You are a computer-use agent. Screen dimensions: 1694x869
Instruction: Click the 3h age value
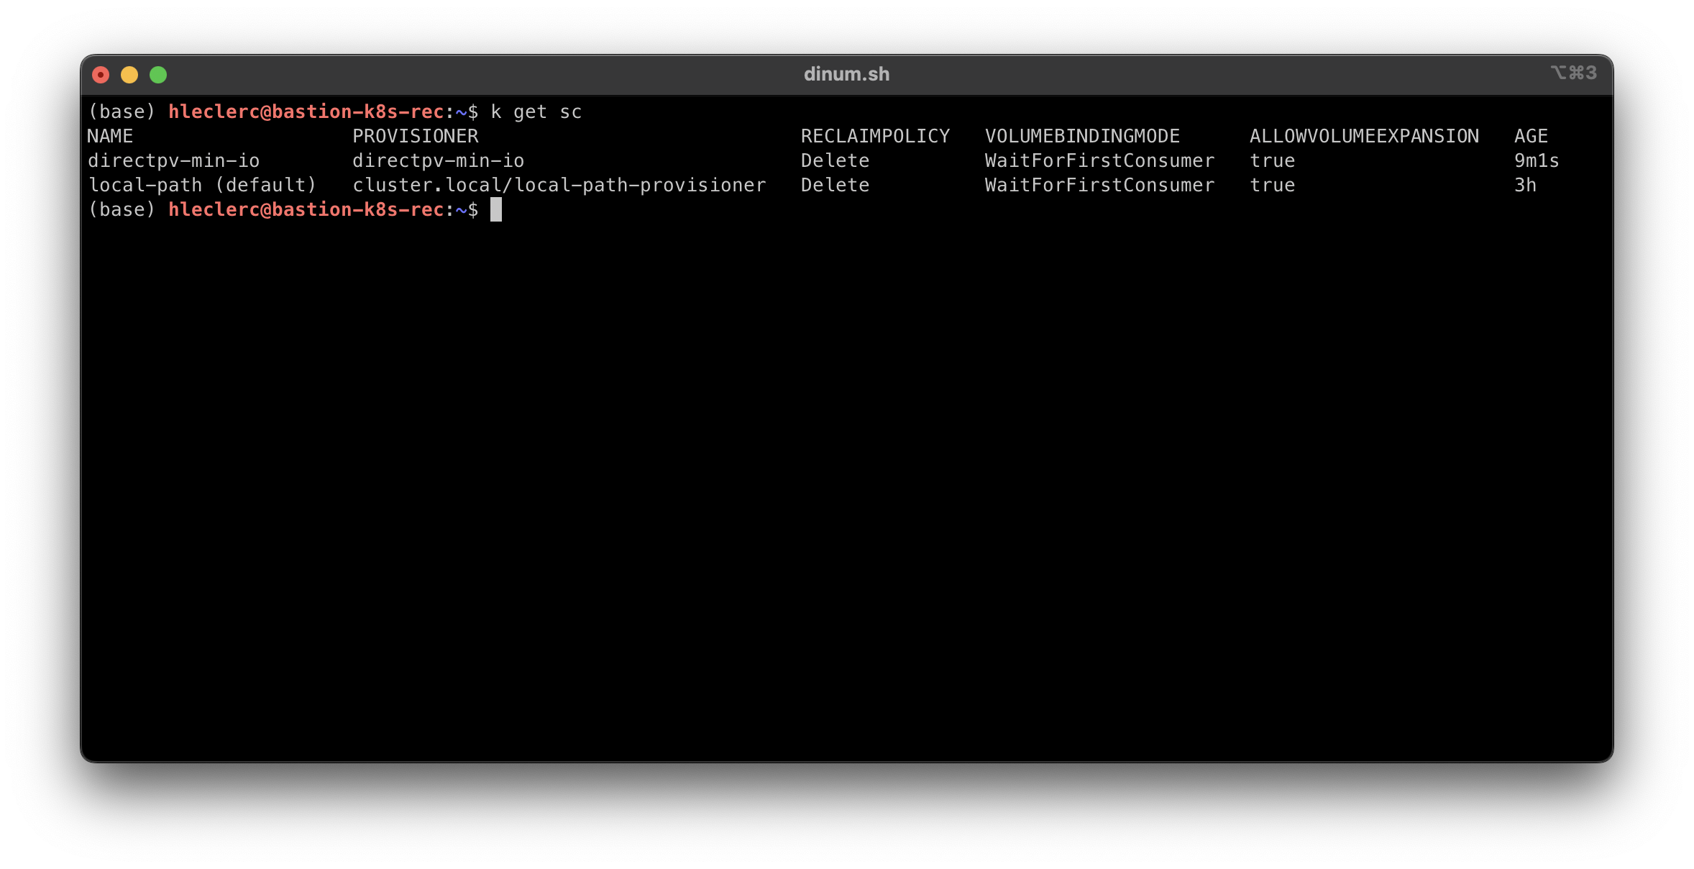1525,186
